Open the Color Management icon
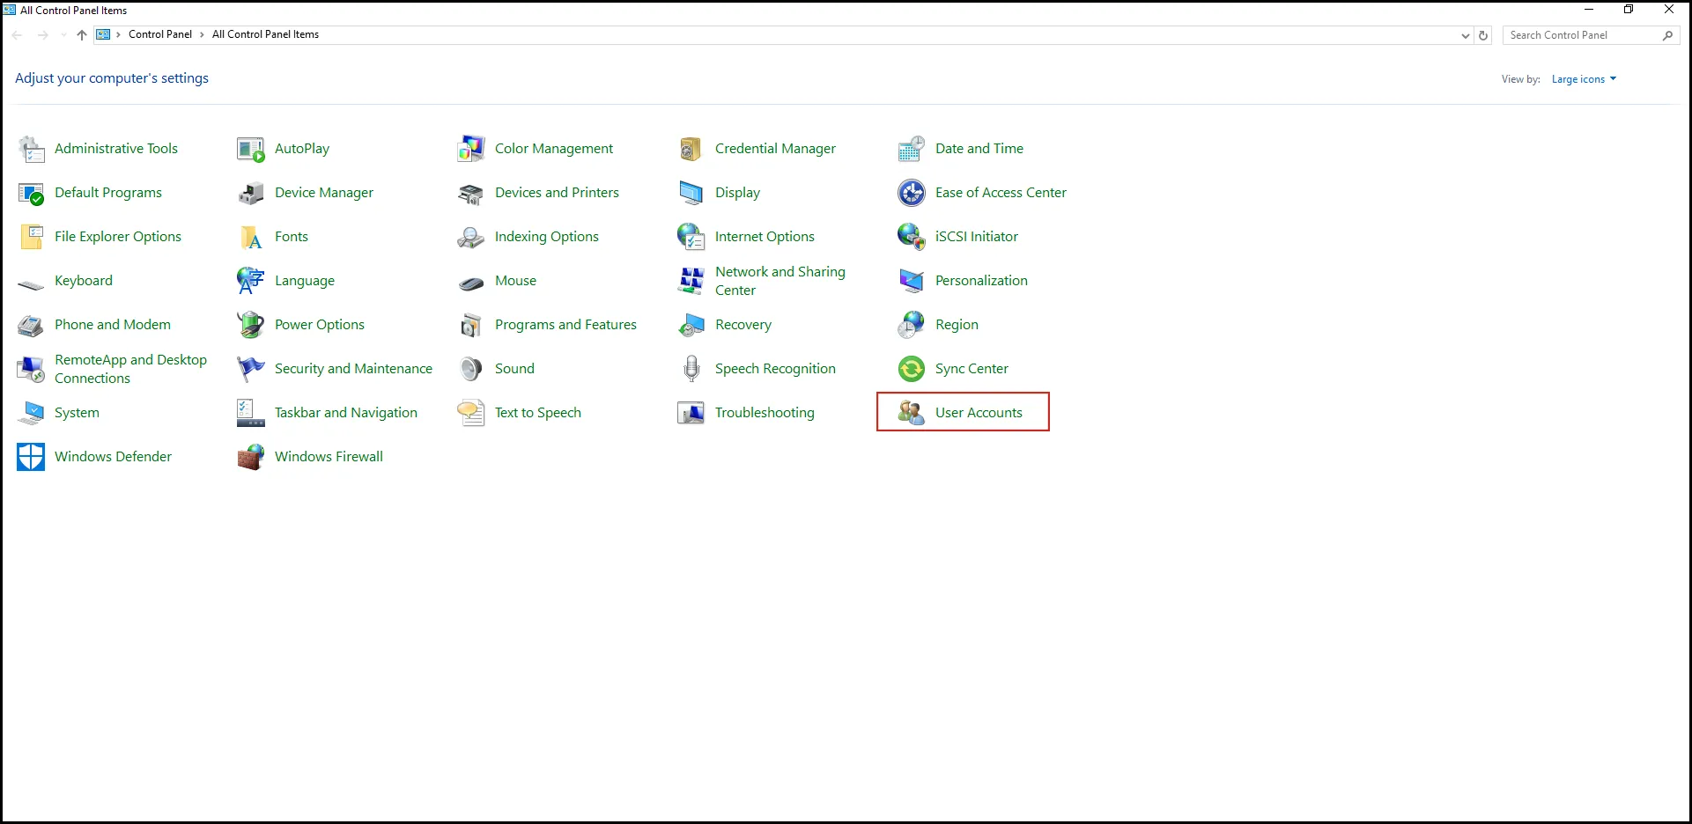 471,149
